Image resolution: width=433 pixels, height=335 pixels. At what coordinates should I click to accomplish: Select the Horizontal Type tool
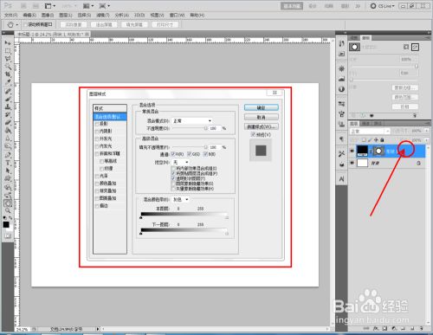[x=8, y=163]
